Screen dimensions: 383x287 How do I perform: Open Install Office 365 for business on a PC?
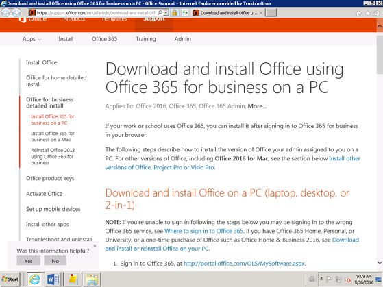click(x=53, y=120)
